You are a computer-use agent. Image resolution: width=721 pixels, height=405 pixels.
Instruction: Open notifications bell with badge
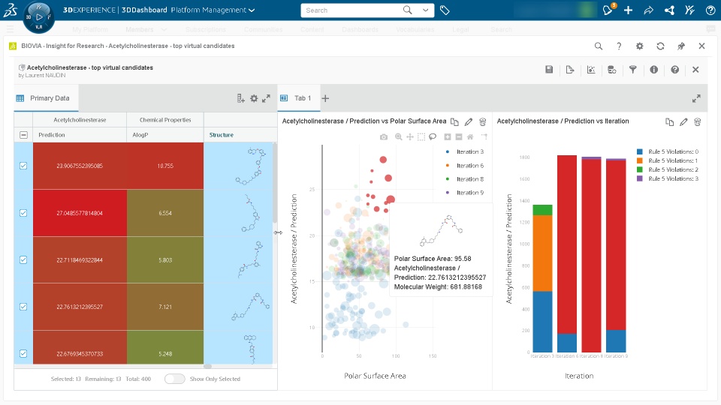tap(608, 10)
